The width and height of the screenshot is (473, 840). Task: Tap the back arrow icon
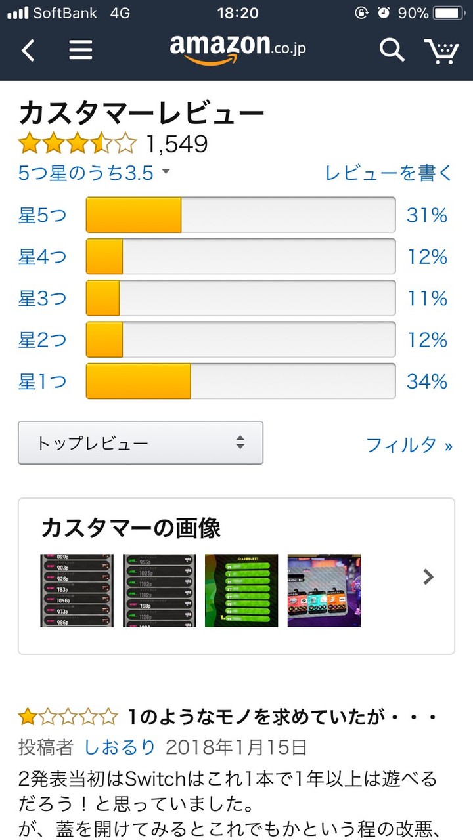point(28,50)
